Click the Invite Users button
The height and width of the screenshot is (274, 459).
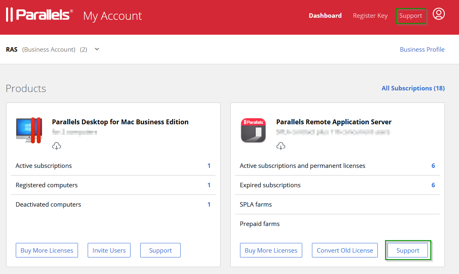109,250
